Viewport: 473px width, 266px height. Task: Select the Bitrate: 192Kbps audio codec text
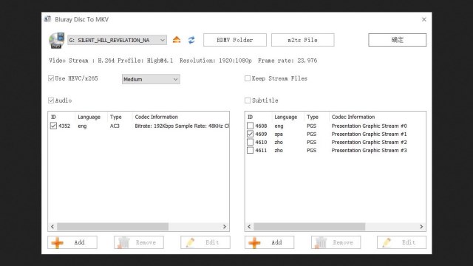click(x=182, y=126)
